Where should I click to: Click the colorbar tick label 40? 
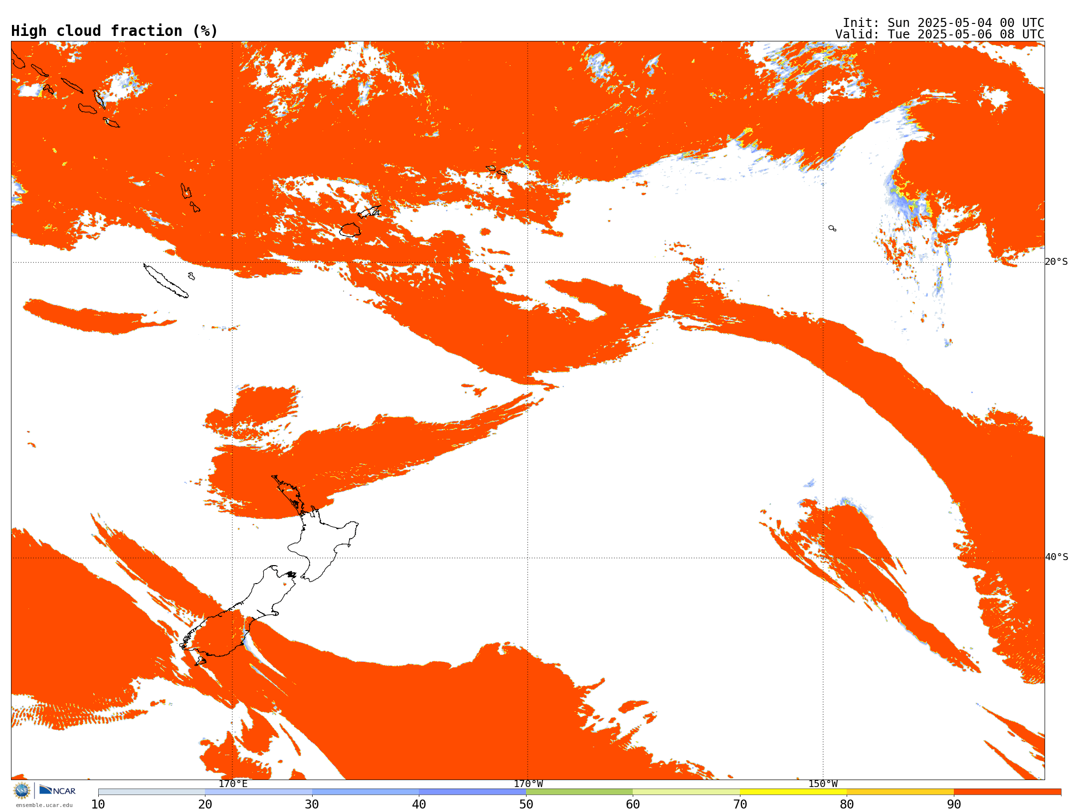pos(419,804)
